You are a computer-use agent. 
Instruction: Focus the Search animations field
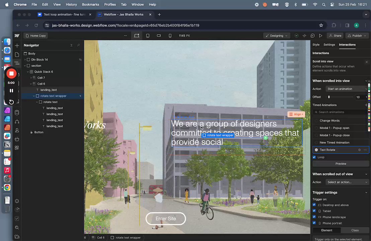341,112
